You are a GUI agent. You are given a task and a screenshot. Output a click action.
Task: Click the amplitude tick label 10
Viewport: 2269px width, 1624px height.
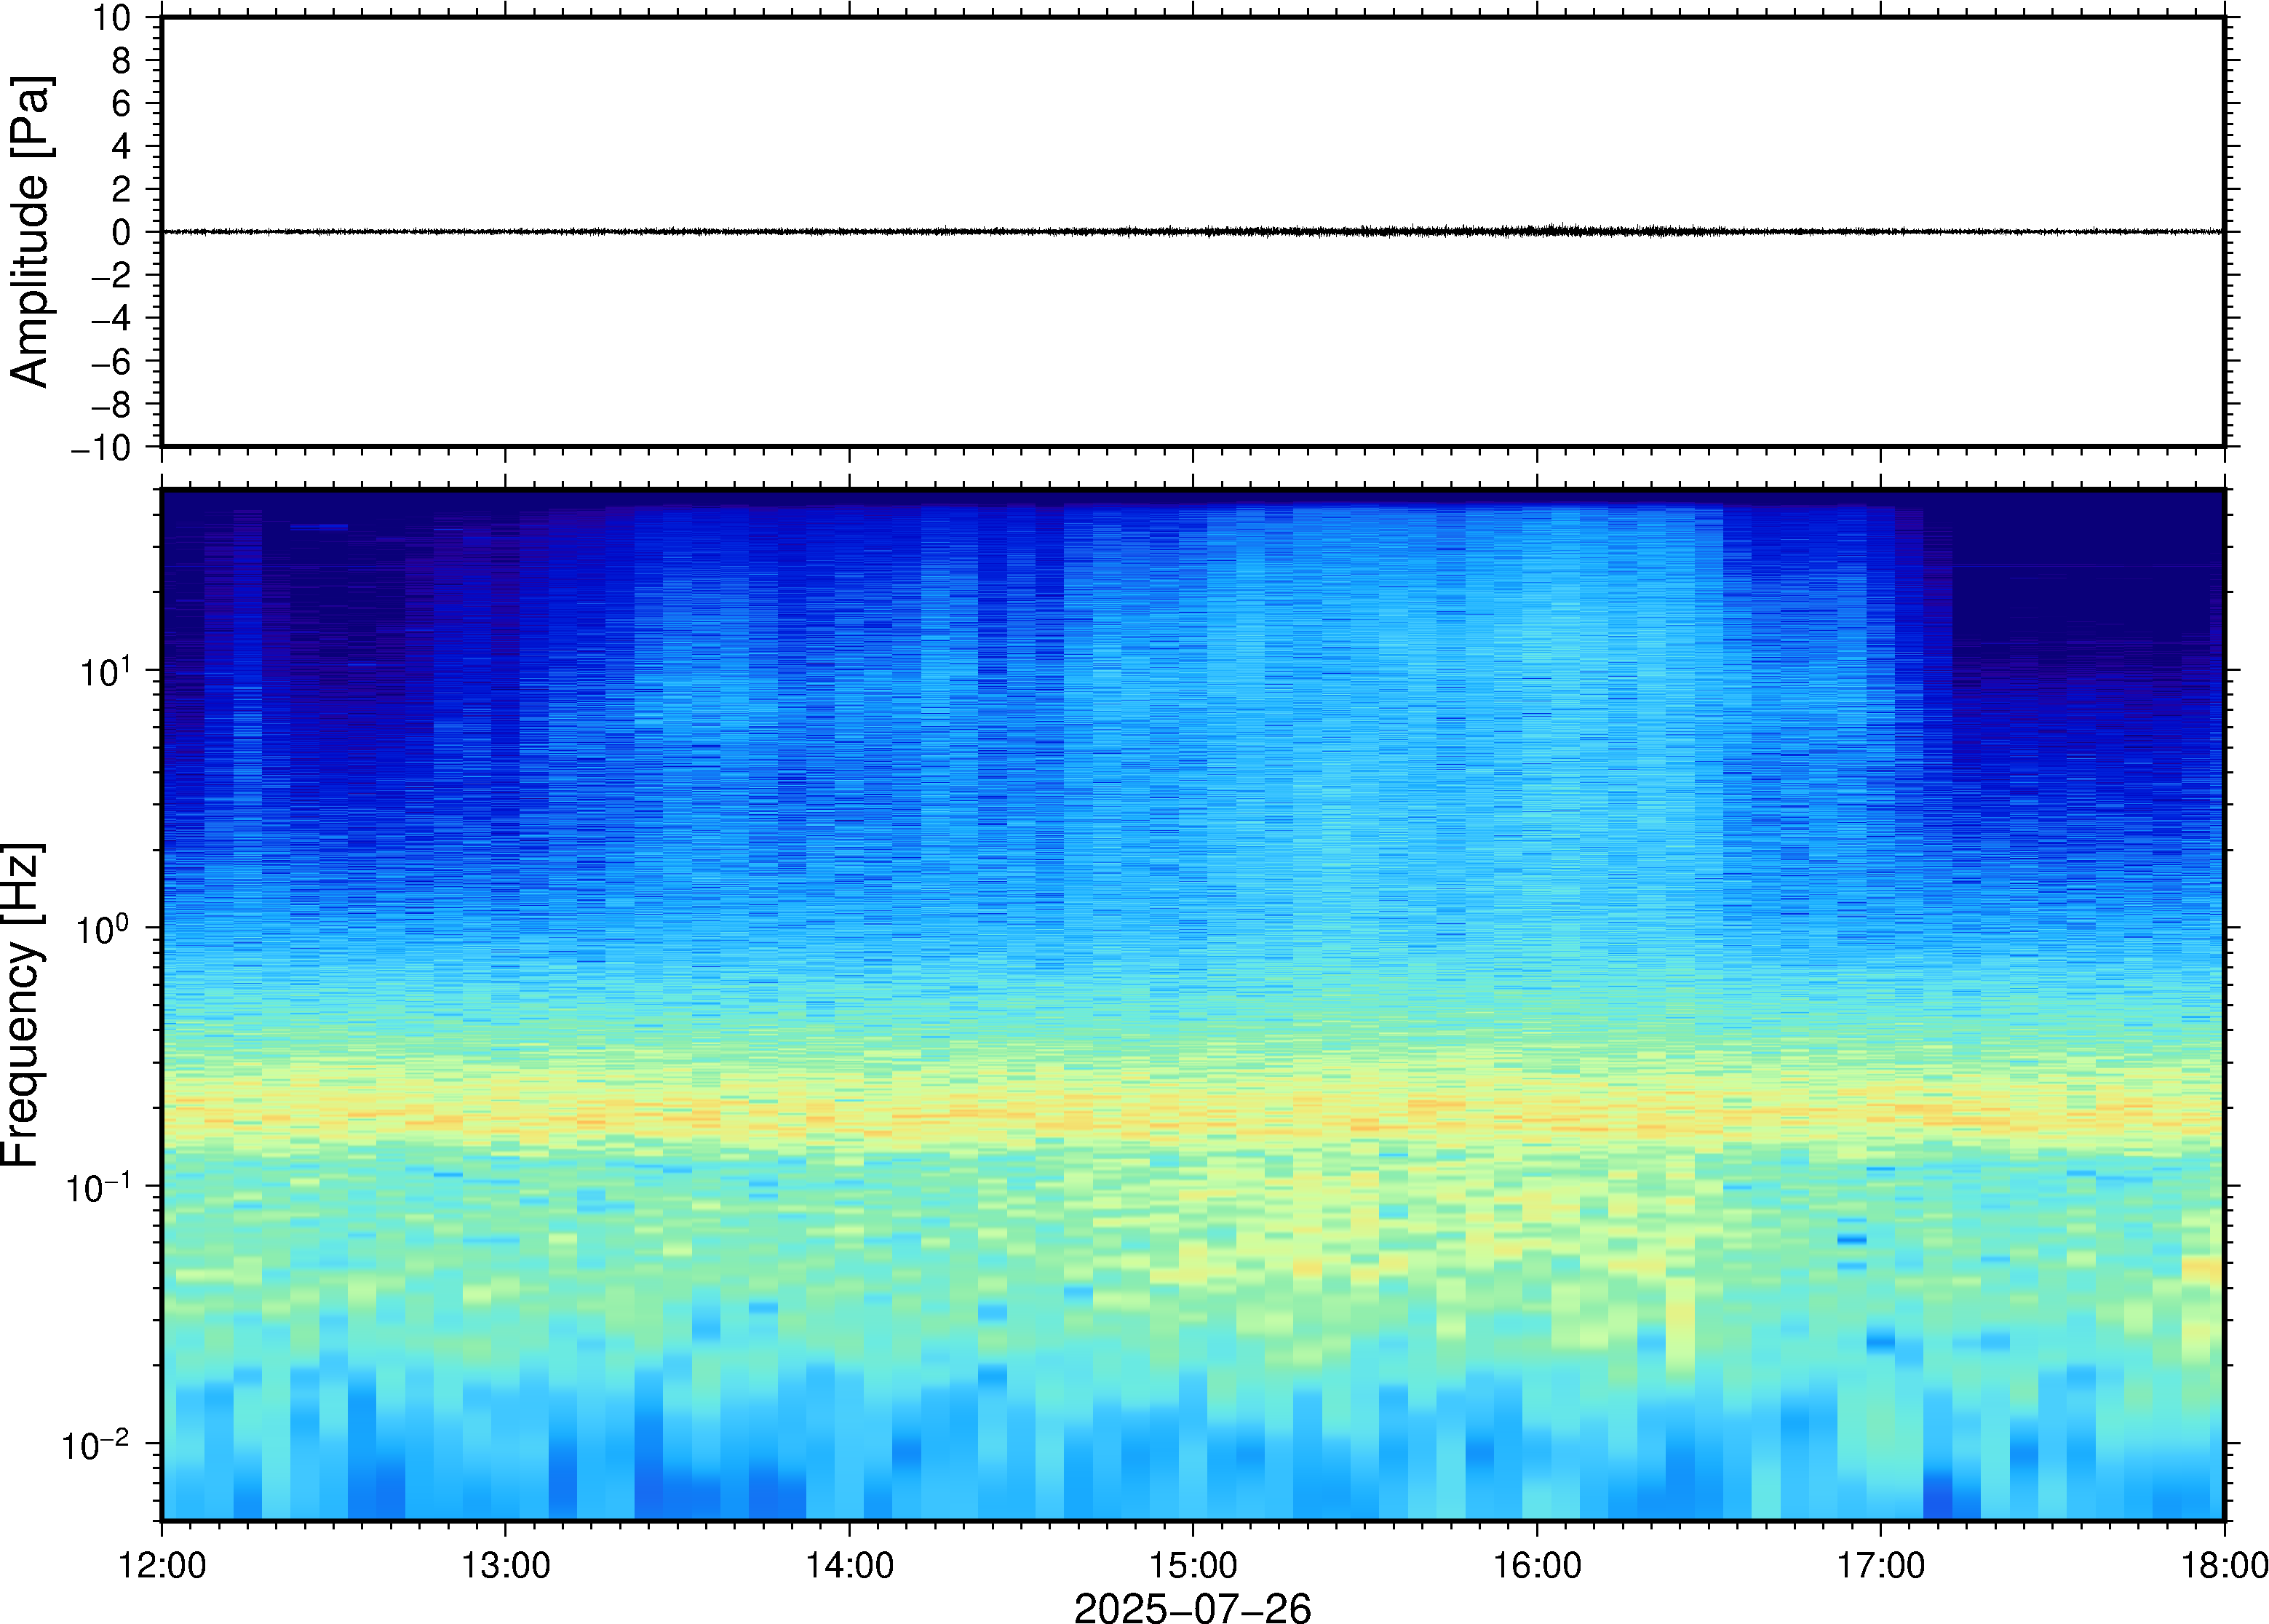(112, 17)
